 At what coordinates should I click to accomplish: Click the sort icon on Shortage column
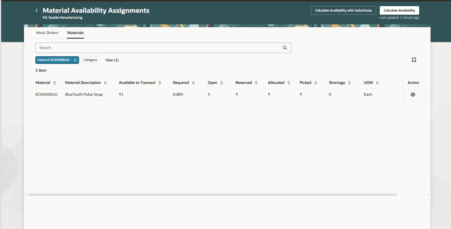pyautogui.click(x=349, y=82)
